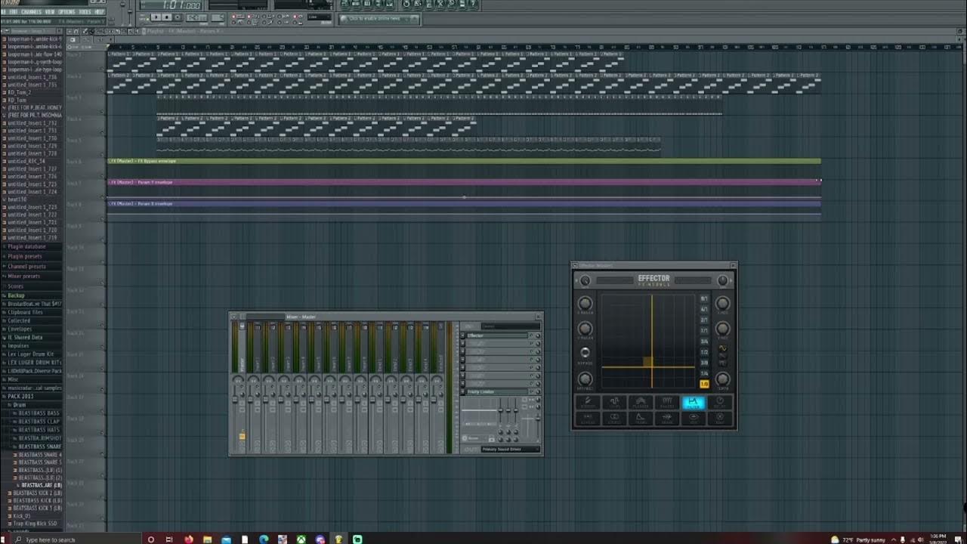Open the VIEW menu
This screenshot has height=544, width=967.
[50, 11]
